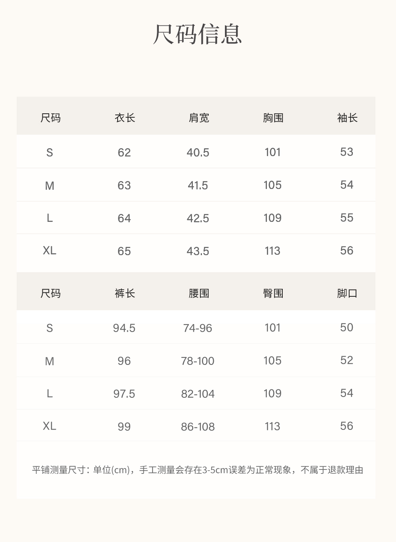Click the 衣长 column header
This screenshot has width=396, height=542.
[125, 118]
